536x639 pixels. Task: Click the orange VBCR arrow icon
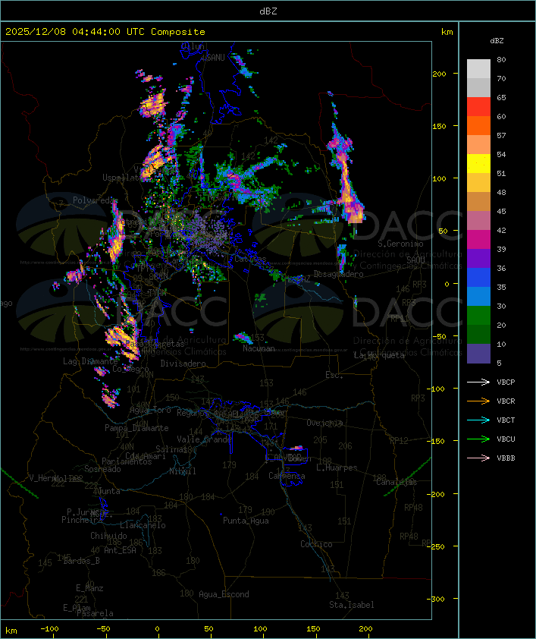pos(478,401)
